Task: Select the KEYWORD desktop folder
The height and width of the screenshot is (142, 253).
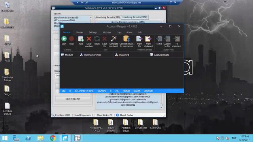Action: 155,124
